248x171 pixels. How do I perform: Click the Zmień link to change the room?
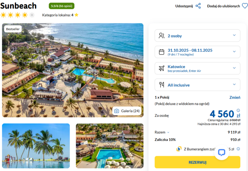click(x=235, y=97)
